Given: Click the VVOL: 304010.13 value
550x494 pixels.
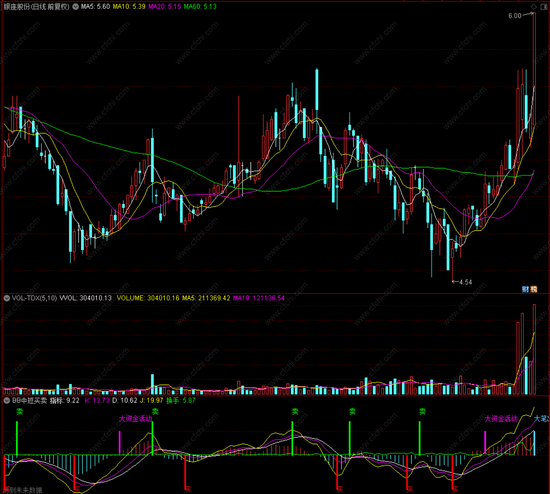Looking at the screenshot, I should (86, 298).
